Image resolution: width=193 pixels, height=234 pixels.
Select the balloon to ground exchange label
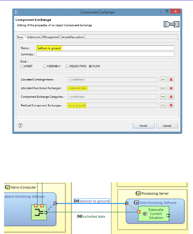coord(95,201)
